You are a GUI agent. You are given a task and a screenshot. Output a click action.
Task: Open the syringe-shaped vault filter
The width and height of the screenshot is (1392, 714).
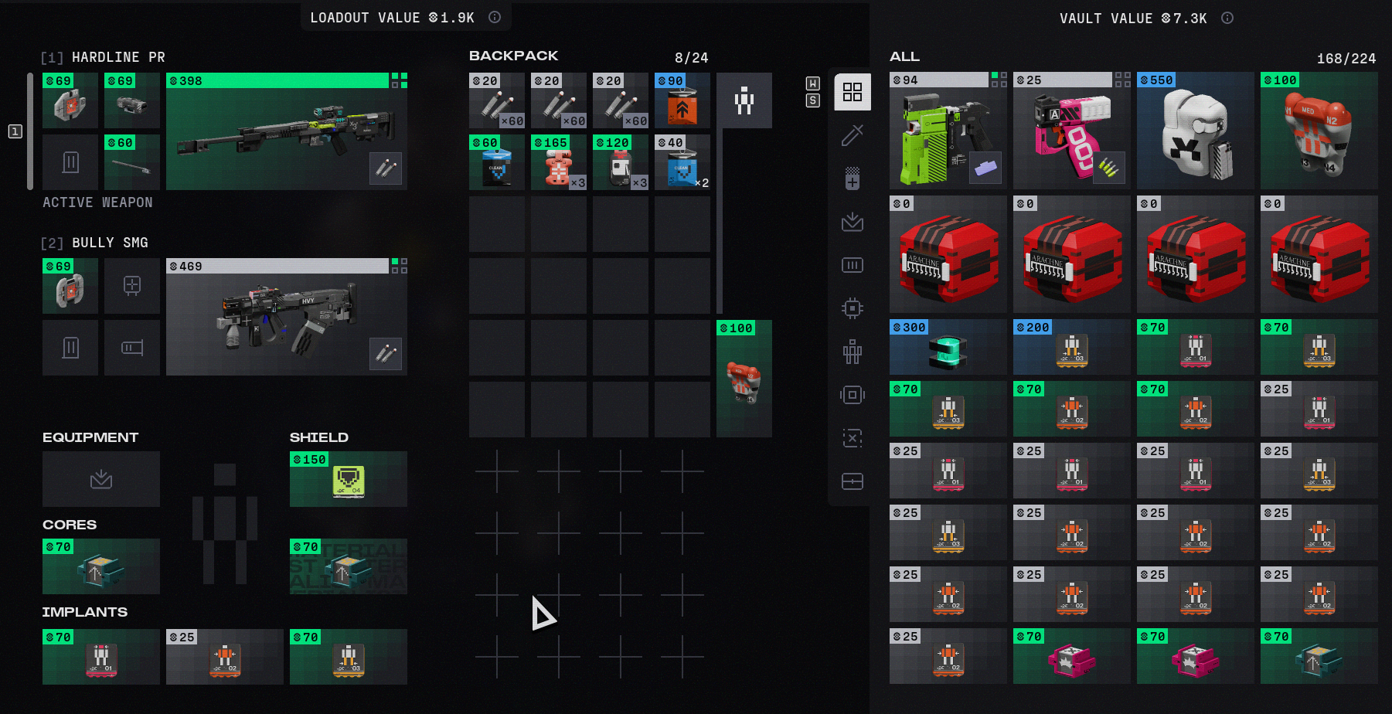coord(853,135)
